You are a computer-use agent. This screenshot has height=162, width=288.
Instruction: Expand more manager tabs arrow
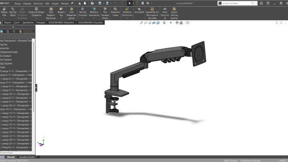33,31
